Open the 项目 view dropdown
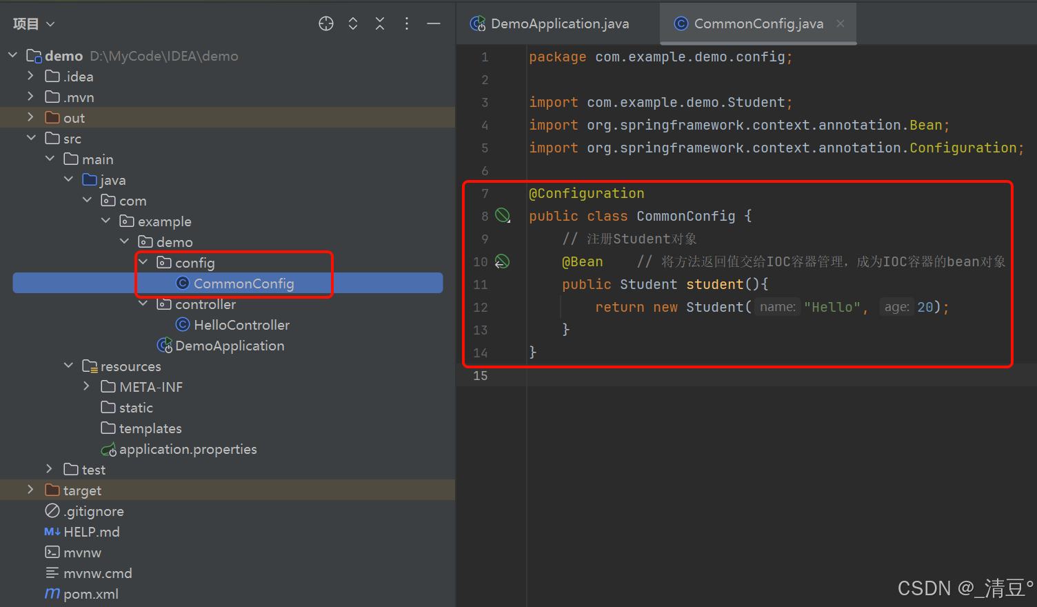Image resolution: width=1037 pixels, height=607 pixels. [x=33, y=24]
